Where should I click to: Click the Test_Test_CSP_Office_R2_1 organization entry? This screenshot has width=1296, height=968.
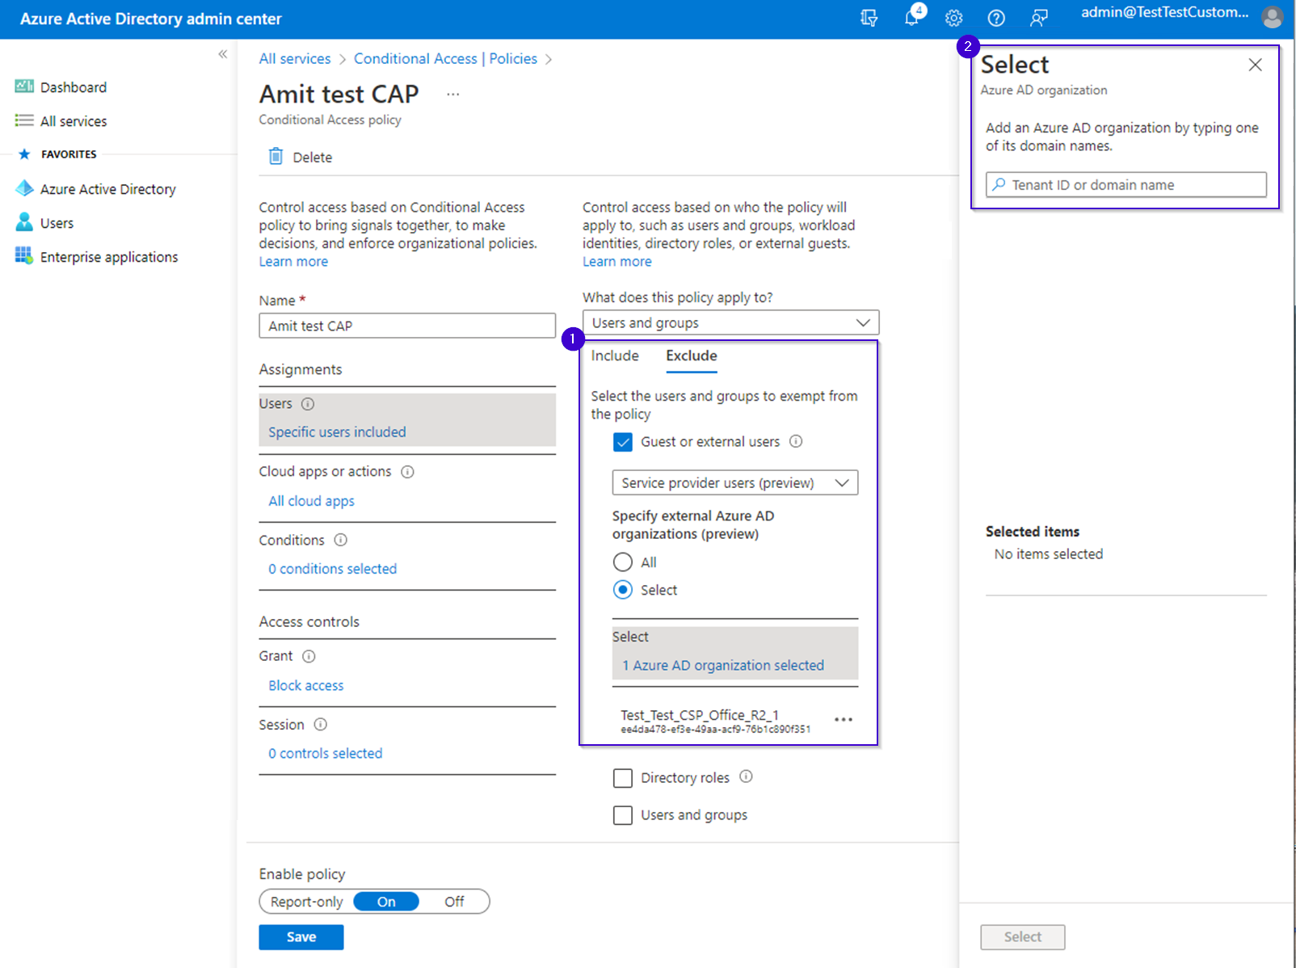tap(716, 721)
